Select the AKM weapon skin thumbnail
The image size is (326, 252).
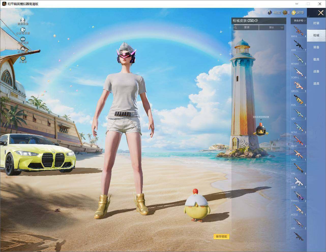click(x=299, y=45)
